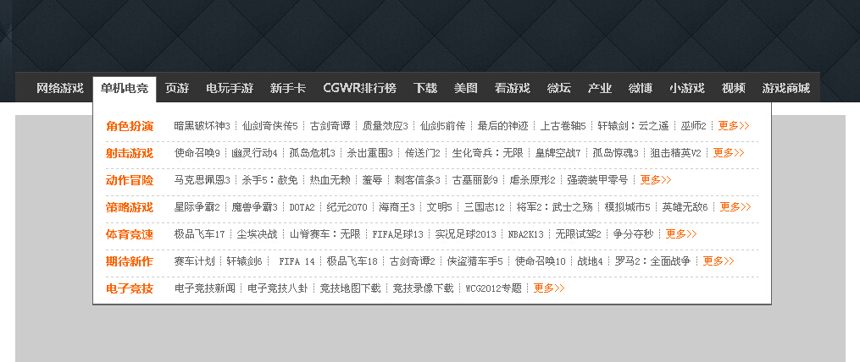This screenshot has height=362, width=860.
Task: Open the CGWR排行榜 nav item
Action: click(x=359, y=88)
